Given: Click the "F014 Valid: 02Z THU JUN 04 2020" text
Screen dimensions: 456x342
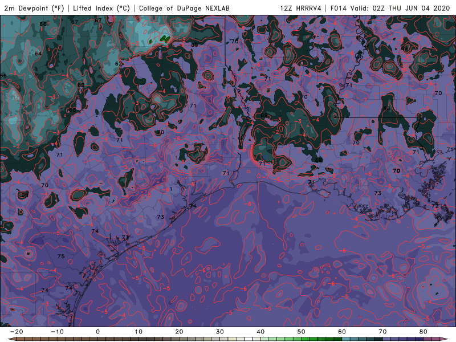Looking at the screenshot, I should tap(390, 8).
